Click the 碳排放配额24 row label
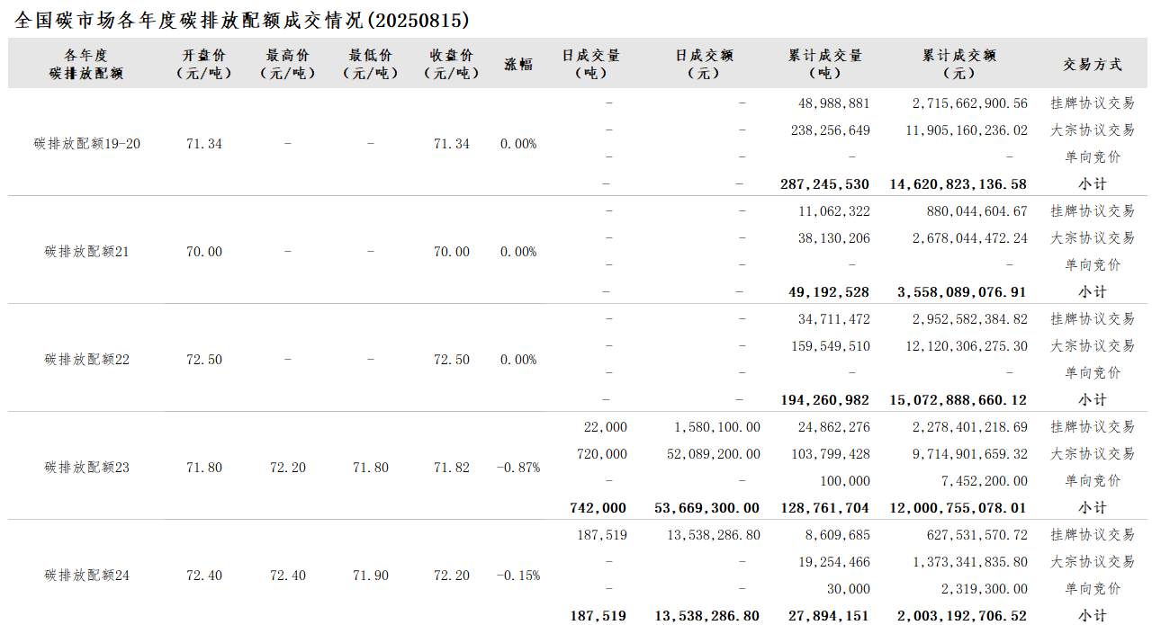 [x=87, y=576]
